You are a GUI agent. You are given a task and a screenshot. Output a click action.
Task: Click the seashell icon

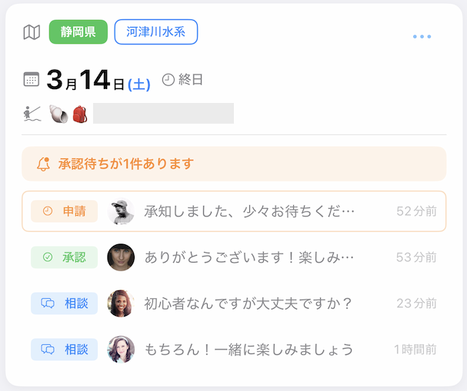[x=58, y=114]
